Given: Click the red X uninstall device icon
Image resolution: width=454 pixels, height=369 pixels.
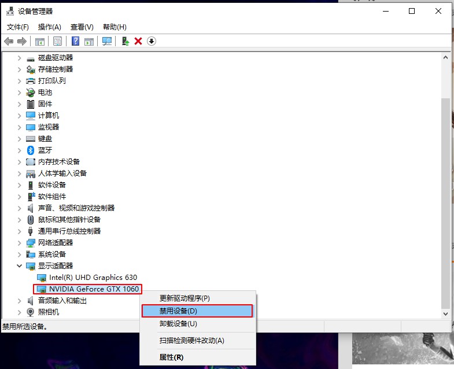Looking at the screenshot, I should point(138,41).
